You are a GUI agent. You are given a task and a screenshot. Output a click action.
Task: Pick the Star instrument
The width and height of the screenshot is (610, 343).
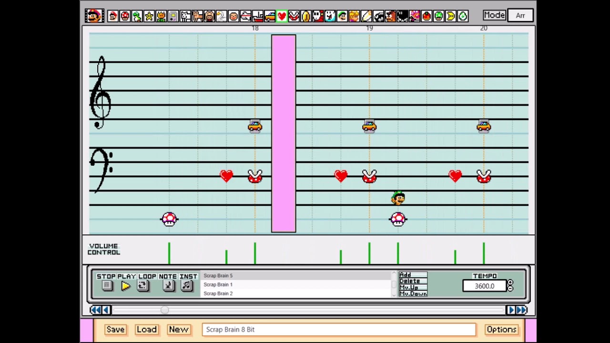149,16
